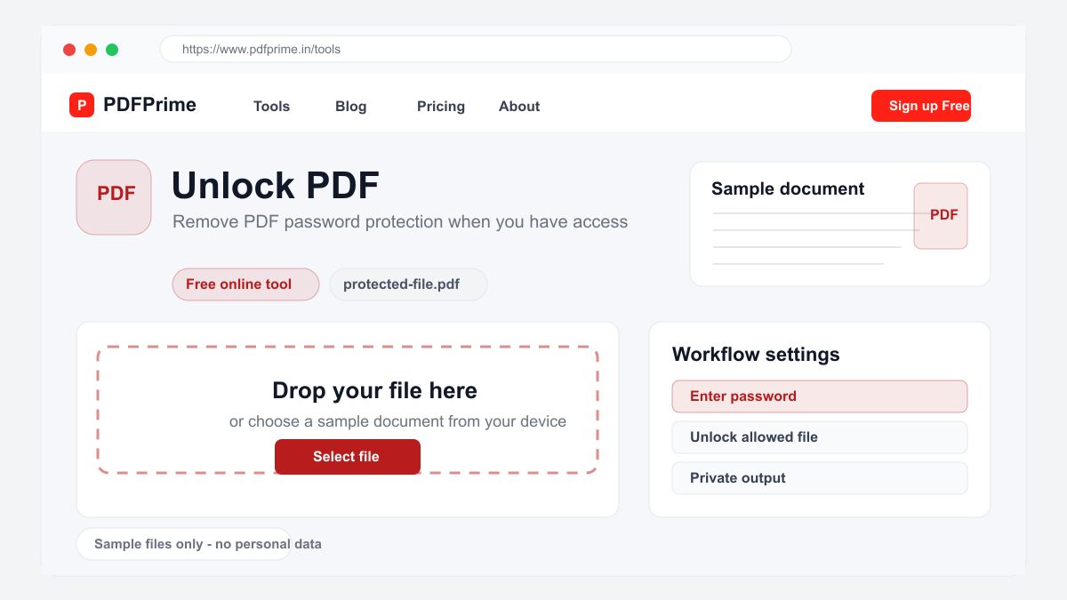Click the Remove PDF password protection subtitle
The image size is (1067, 600).
(400, 222)
